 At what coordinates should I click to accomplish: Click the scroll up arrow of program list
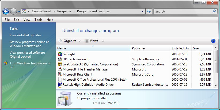(x=216, y=48)
